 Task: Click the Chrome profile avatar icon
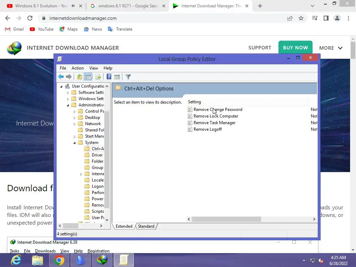[337, 18]
